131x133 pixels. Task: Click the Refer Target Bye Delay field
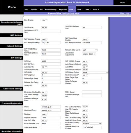click(92, 78)
